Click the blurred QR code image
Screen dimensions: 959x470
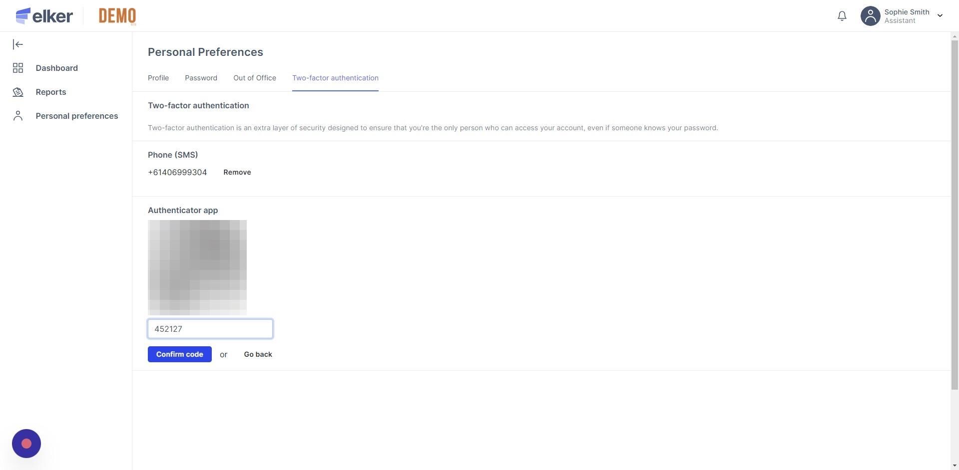[x=197, y=267]
